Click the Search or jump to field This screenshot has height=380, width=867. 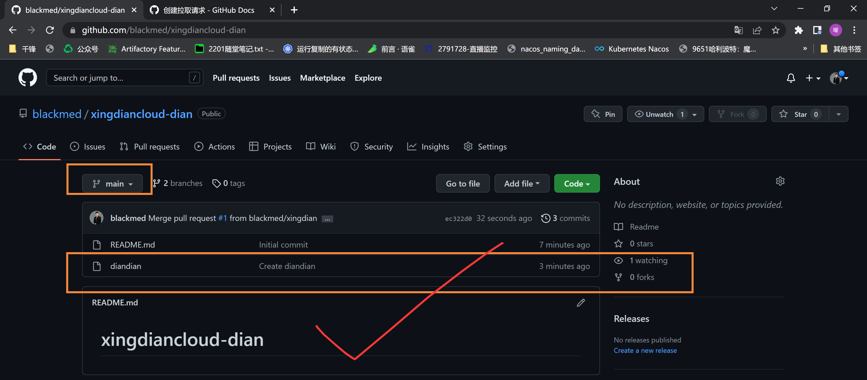(x=125, y=78)
